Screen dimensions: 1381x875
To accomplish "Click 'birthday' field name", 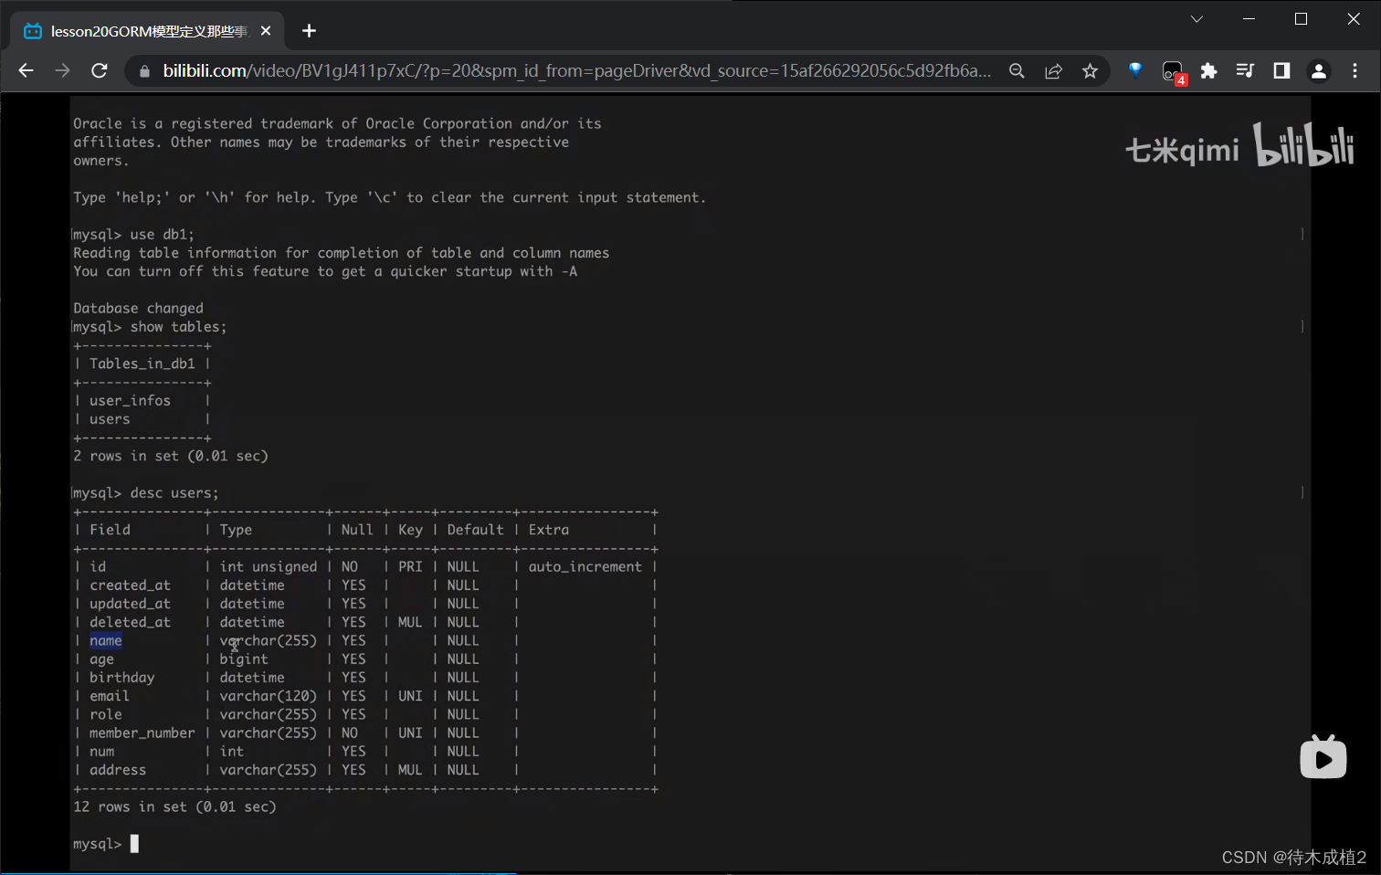I will click(122, 677).
